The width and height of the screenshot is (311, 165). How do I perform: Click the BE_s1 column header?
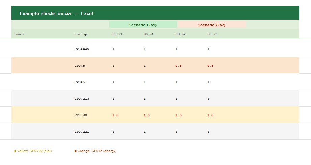(117, 34)
